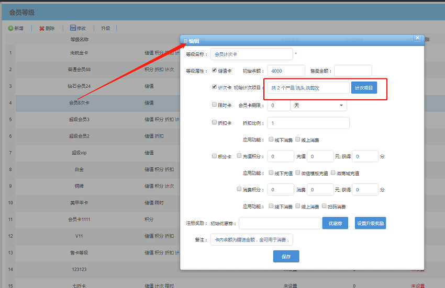Screen dimensions: 445x288
Task: Click the 会员卡期限 number field
Action: tap(279, 106)
